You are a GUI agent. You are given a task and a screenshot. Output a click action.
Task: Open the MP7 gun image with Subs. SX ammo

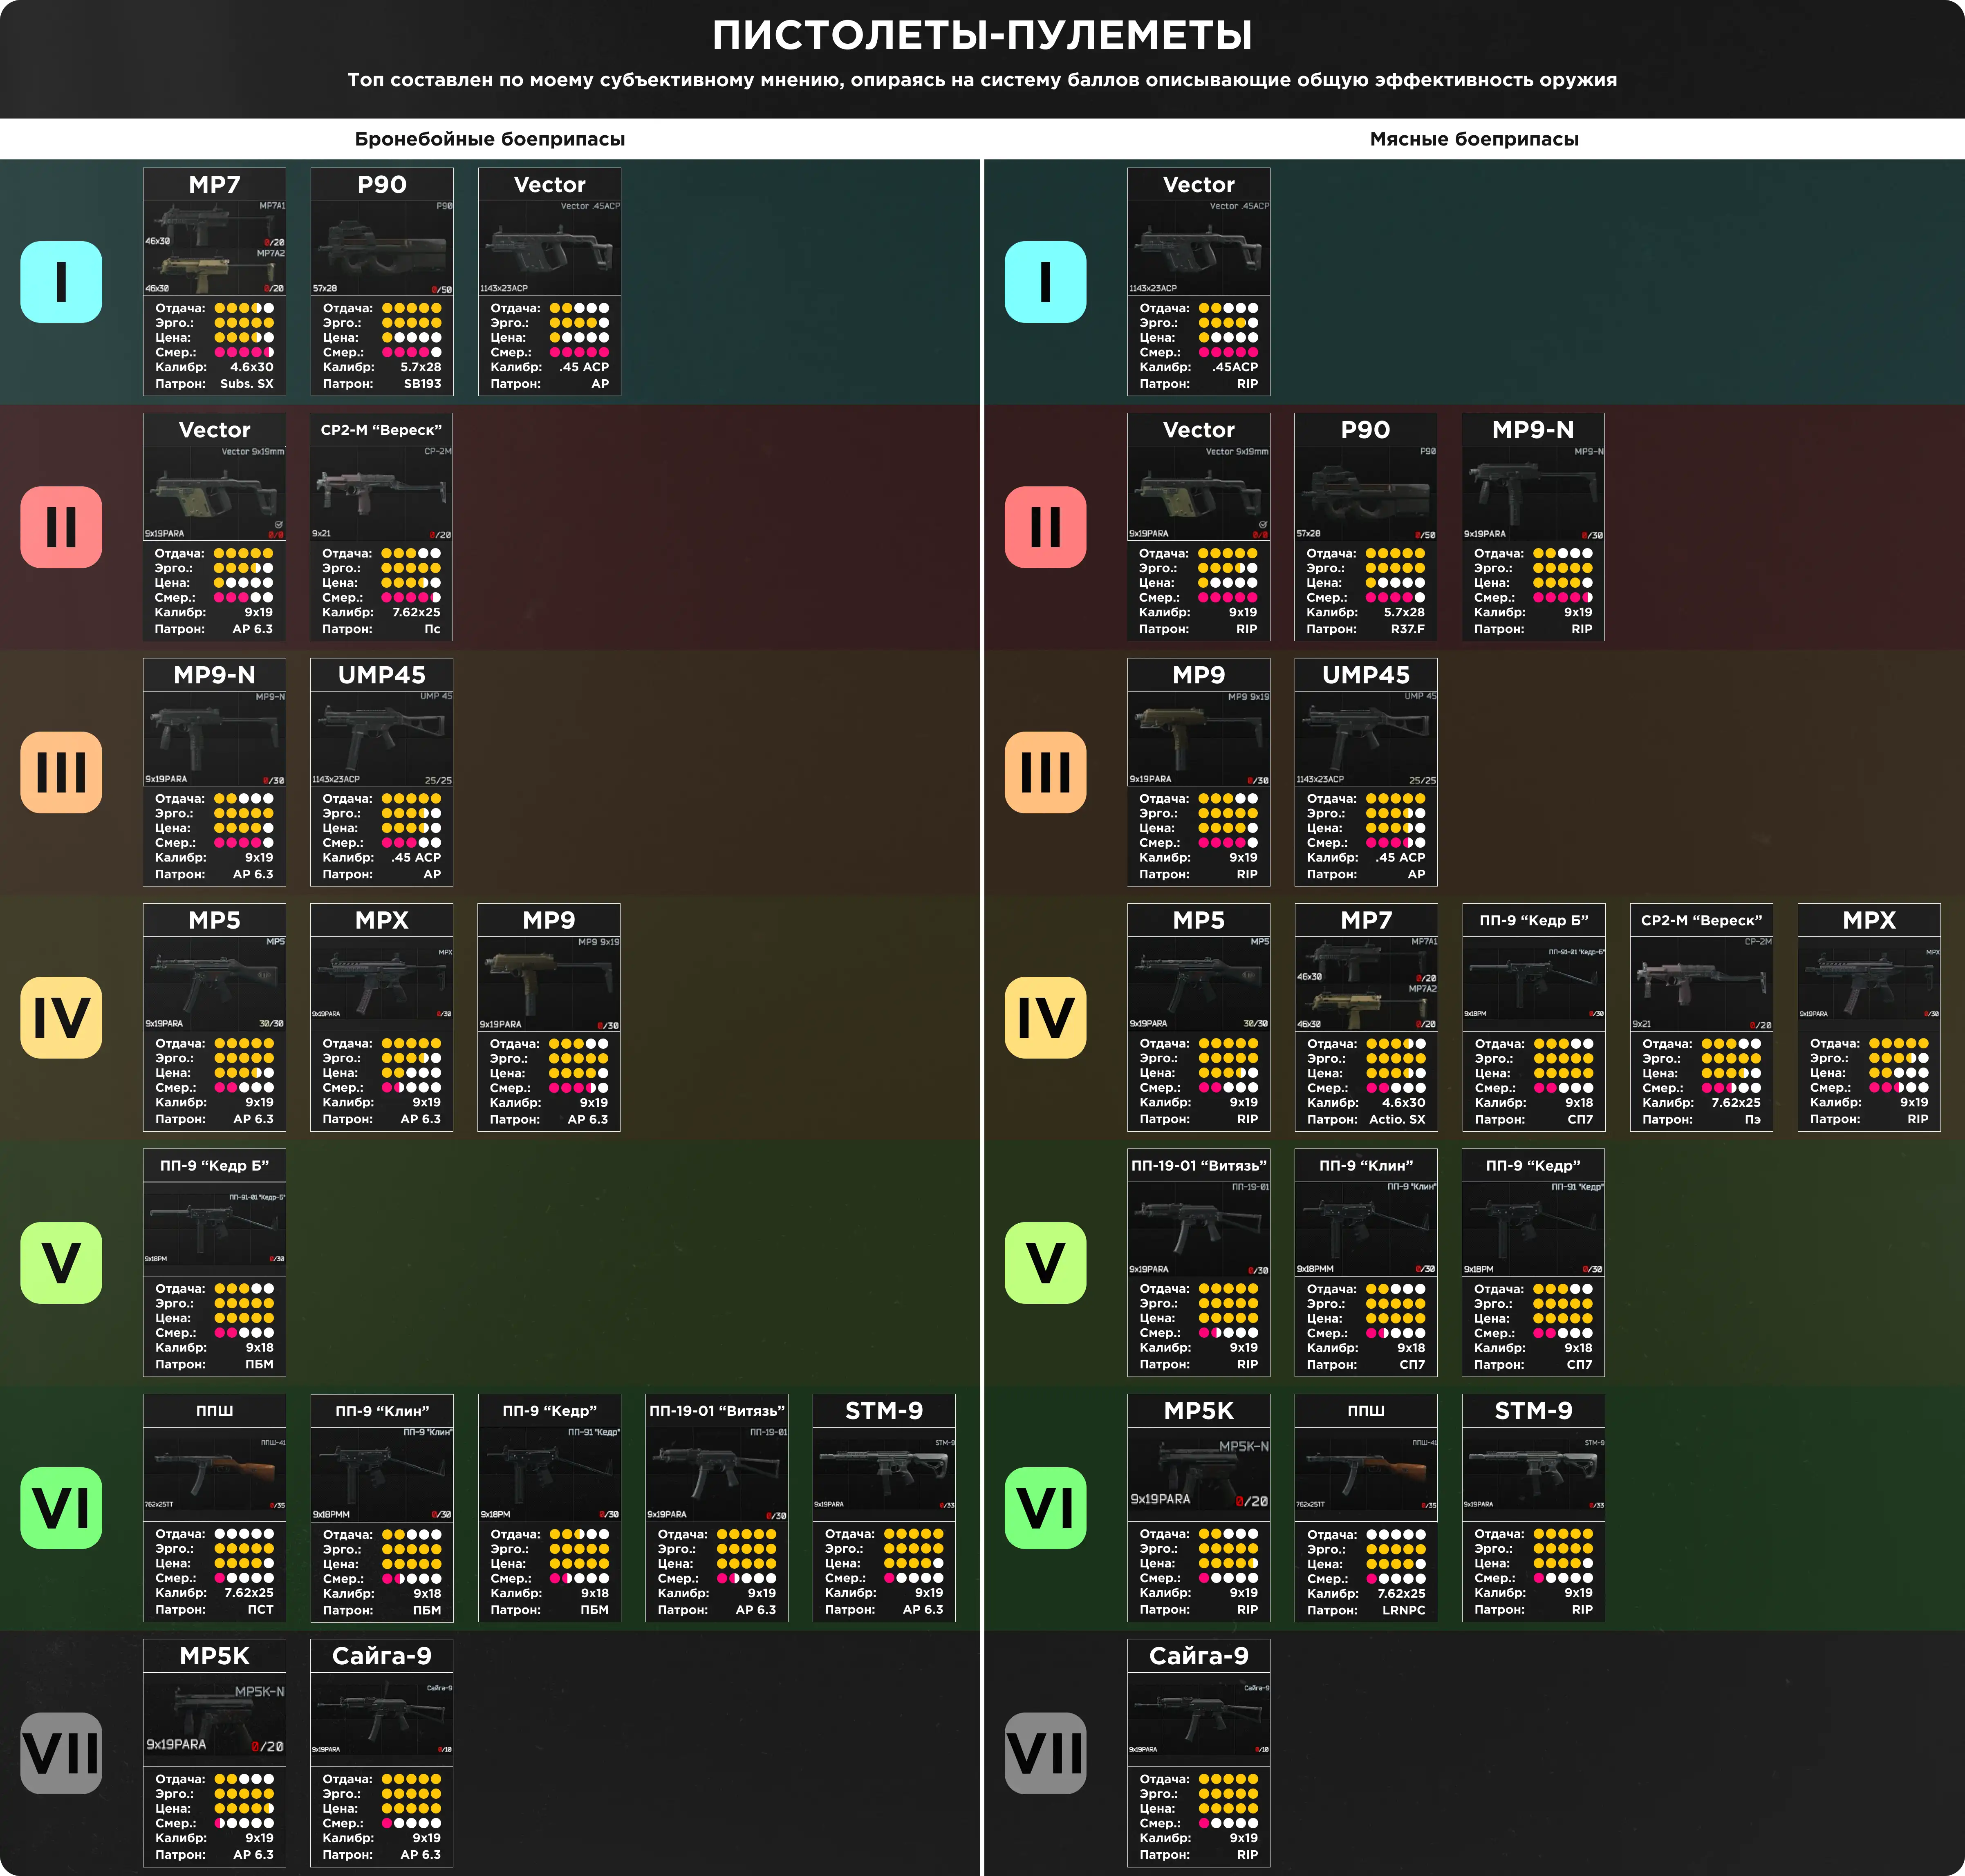tap(214, 248)
